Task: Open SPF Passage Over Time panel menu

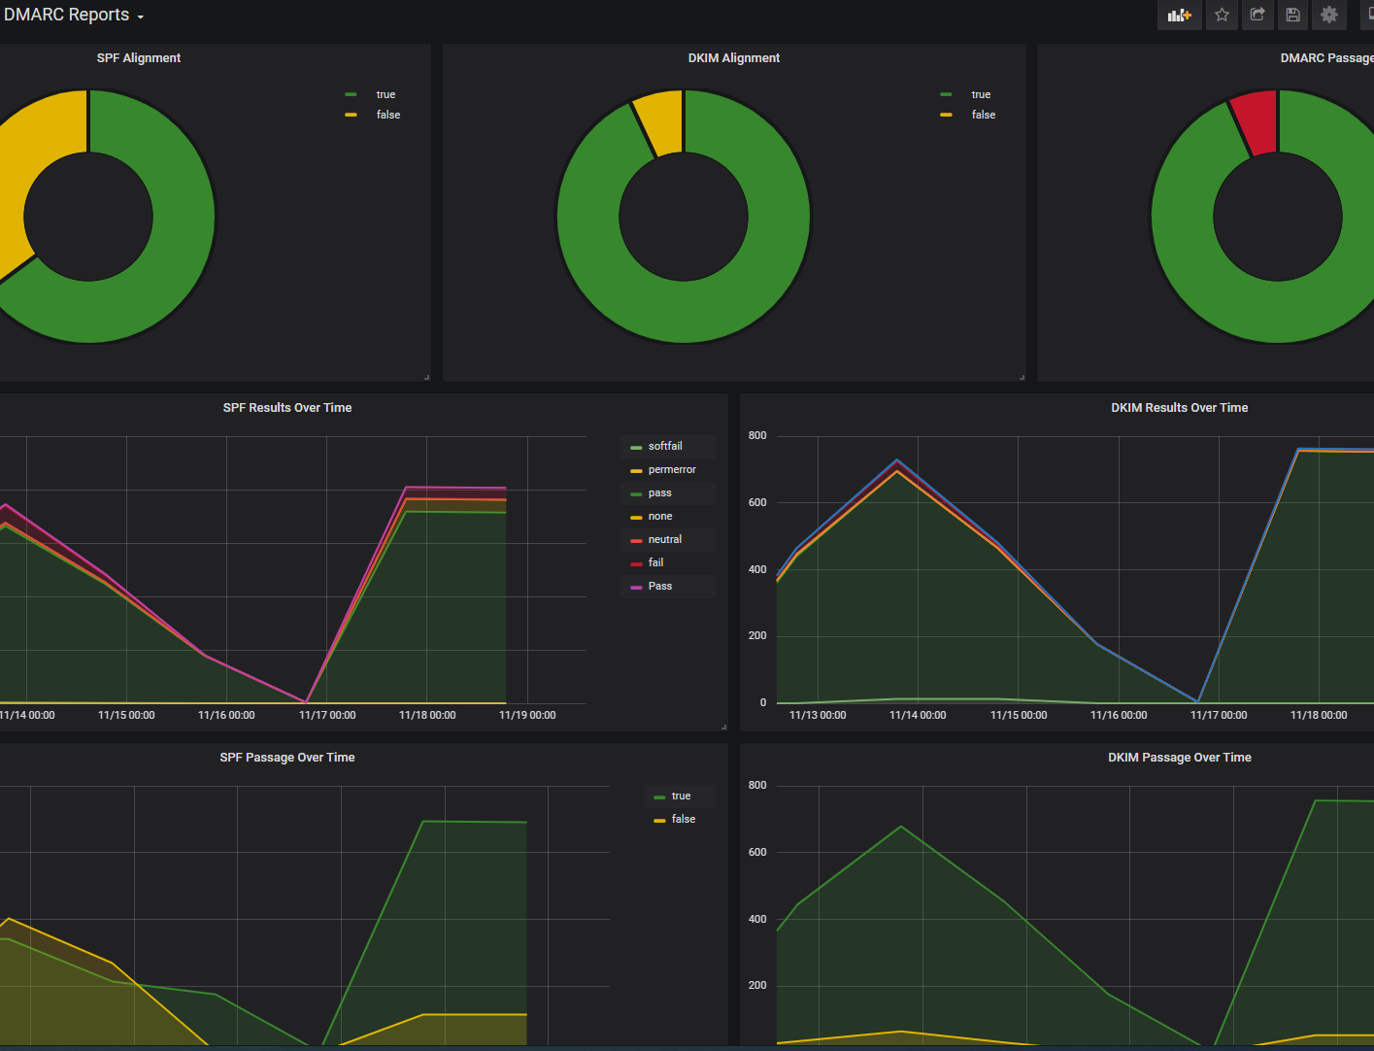Action: (286, 758)
